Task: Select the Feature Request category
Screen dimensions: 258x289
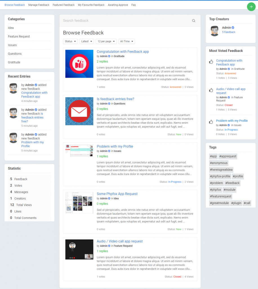Action: pos(19,36)
